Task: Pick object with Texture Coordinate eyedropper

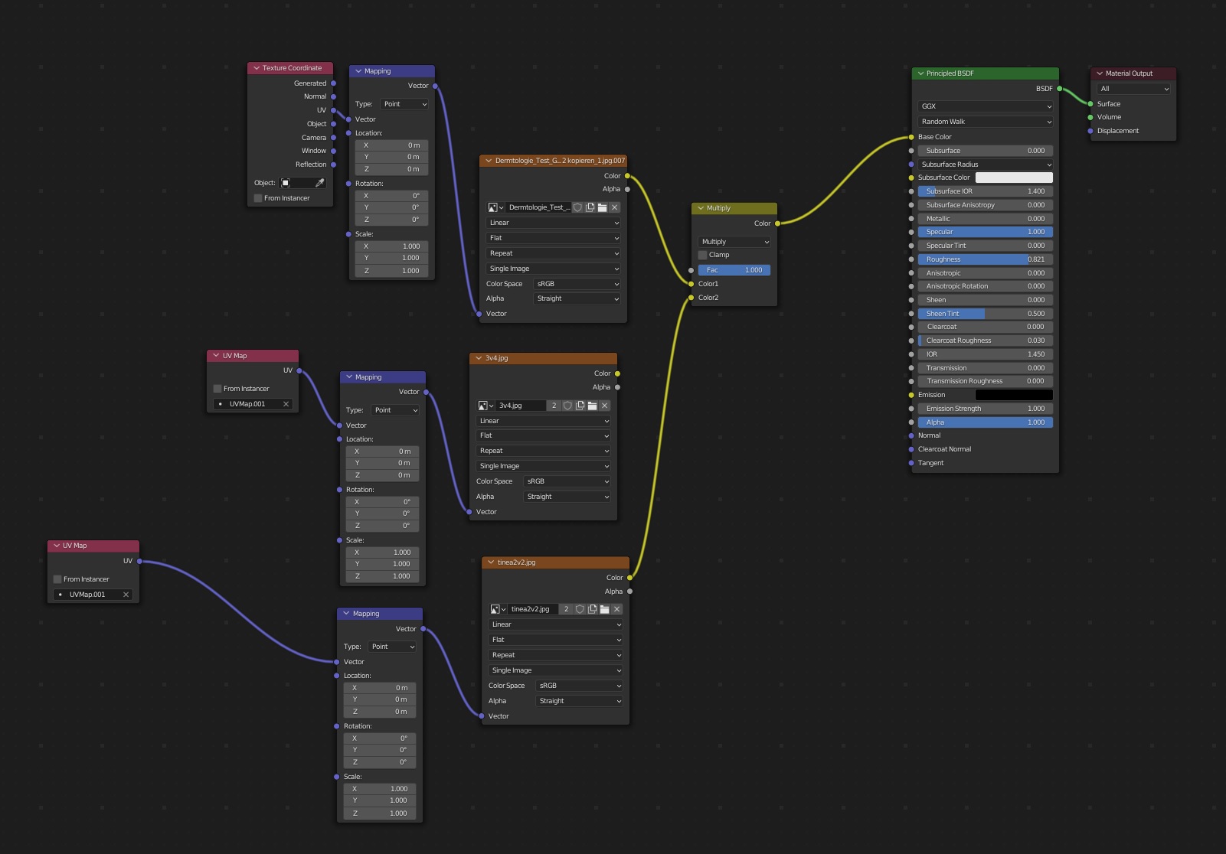Action: coord(320,183)
